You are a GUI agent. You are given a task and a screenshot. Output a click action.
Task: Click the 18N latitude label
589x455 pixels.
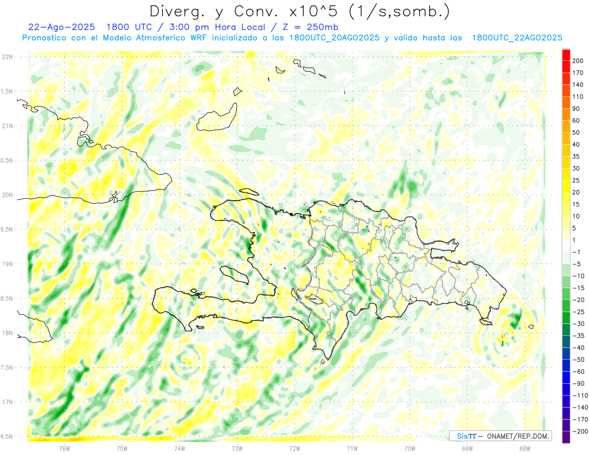click(x=7, y=333)
